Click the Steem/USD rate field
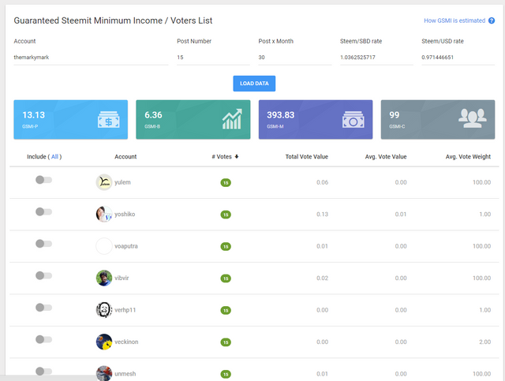Image resolution: width=505 pixels, height=381 pixels. (x=458, y=58)
